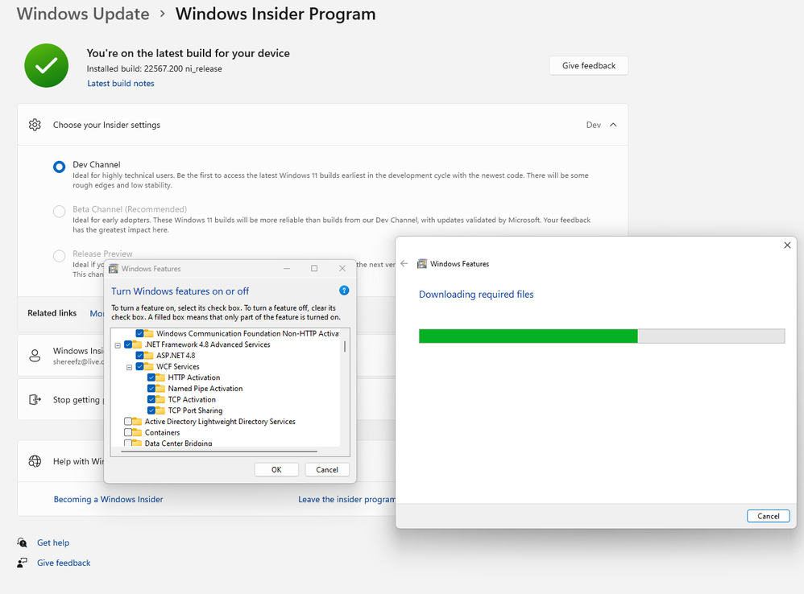Image resolution: width=804 pixels, height=594 pixels.
Task: Collapse the Insider settings chevron
Action: click(613, 125)
